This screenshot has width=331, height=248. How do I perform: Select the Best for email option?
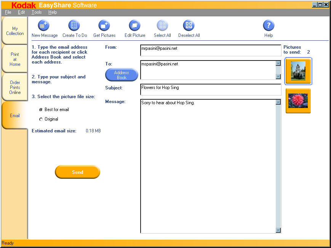point(41,110)
